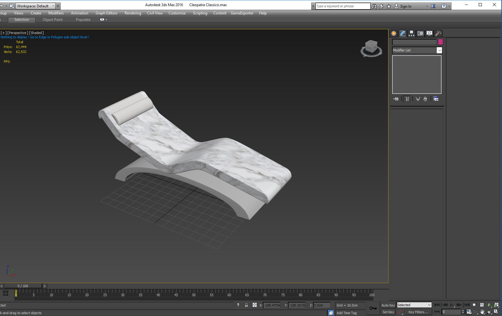The width and height of the screenshot is (502, 316).
Task: Expand the Help dropdown arrow
Action: 449,6
